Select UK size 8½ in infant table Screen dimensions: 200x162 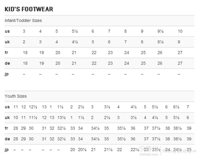tap(160, 42)
